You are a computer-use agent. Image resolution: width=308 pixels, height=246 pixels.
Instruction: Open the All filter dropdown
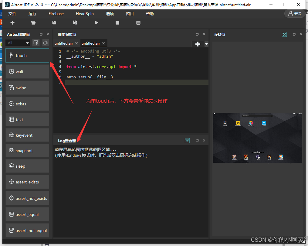[x=18, y=43]
